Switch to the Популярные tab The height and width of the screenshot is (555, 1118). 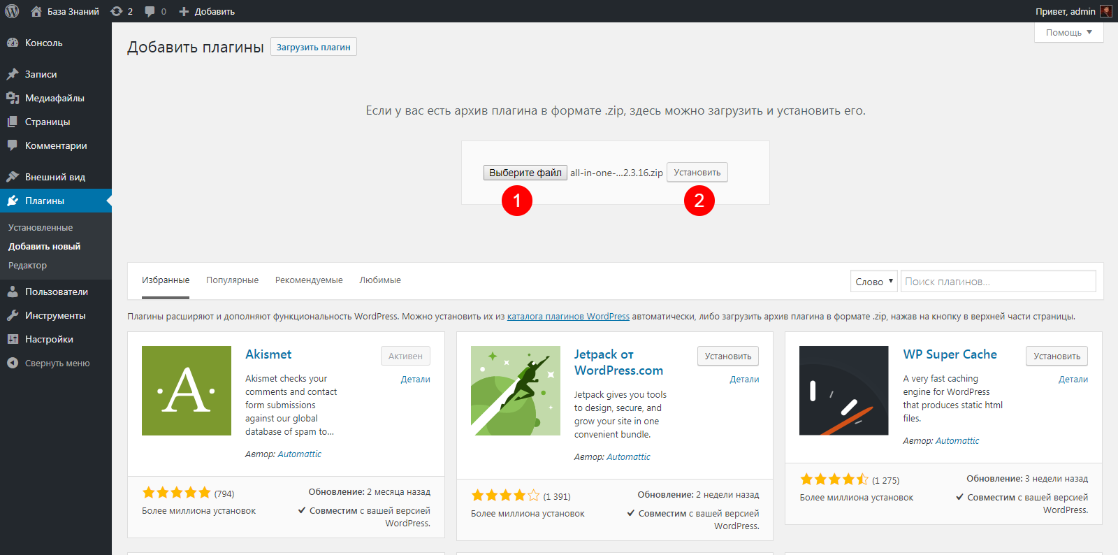click(232, 280)
